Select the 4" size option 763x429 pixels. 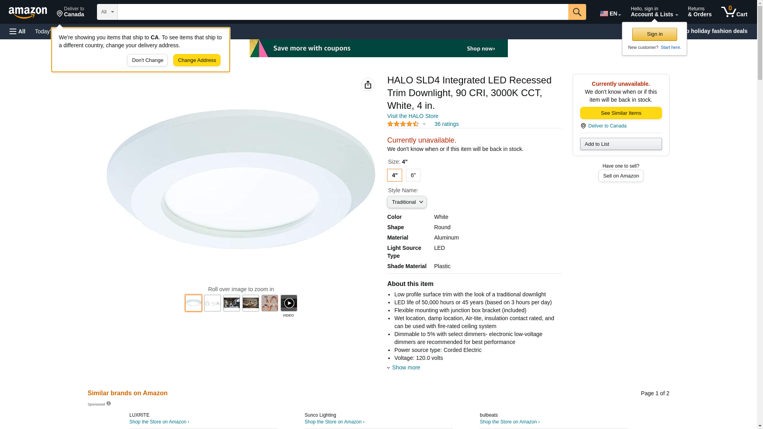pyautogui.click(x=394, y=175)
